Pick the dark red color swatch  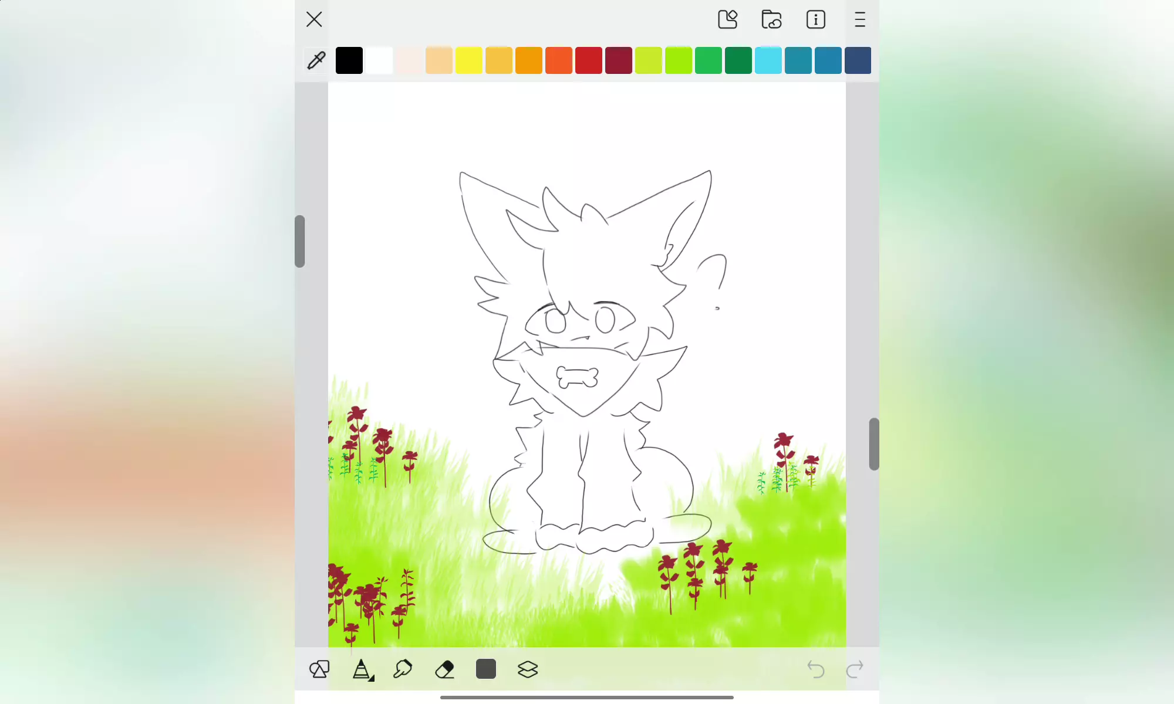coord(619,60)
